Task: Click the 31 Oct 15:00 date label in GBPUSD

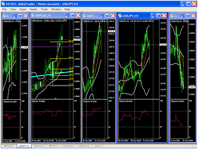Action: click(61, 141)
